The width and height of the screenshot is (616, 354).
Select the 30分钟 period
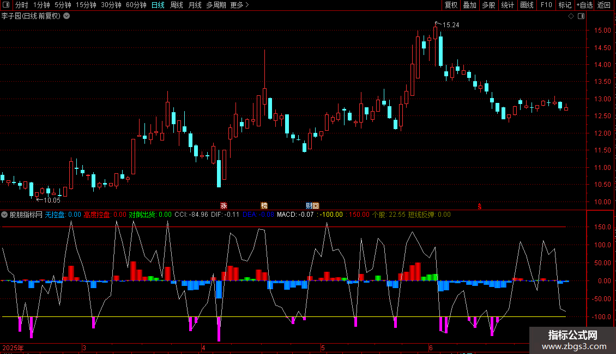click(111, 5)
